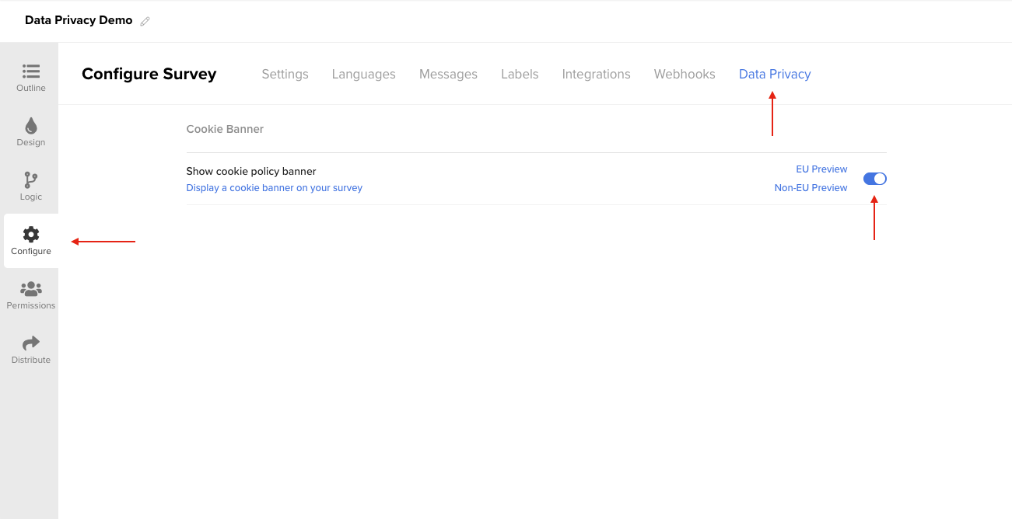Switch to the Settings tab

tap(285, 75)
